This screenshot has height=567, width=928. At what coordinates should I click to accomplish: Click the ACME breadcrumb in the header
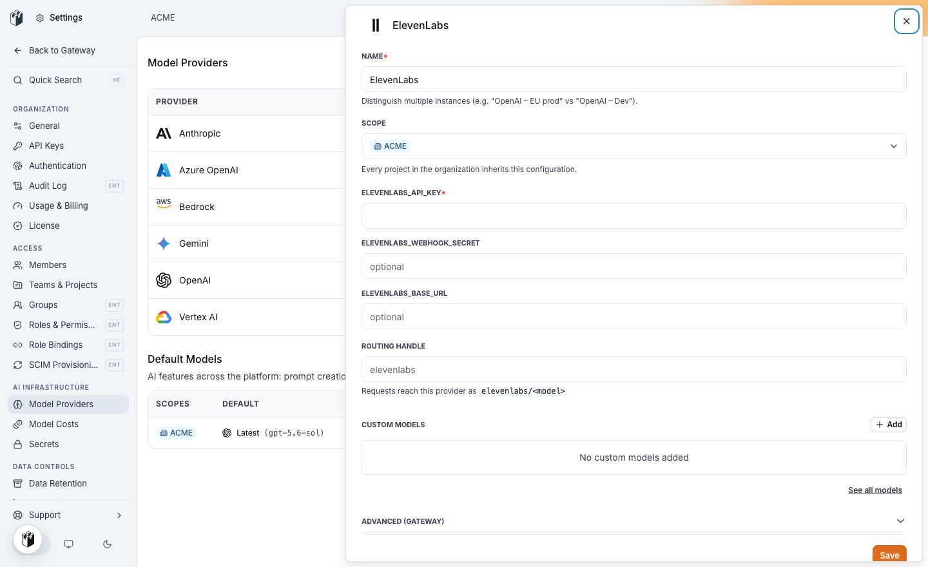point(163,17)
